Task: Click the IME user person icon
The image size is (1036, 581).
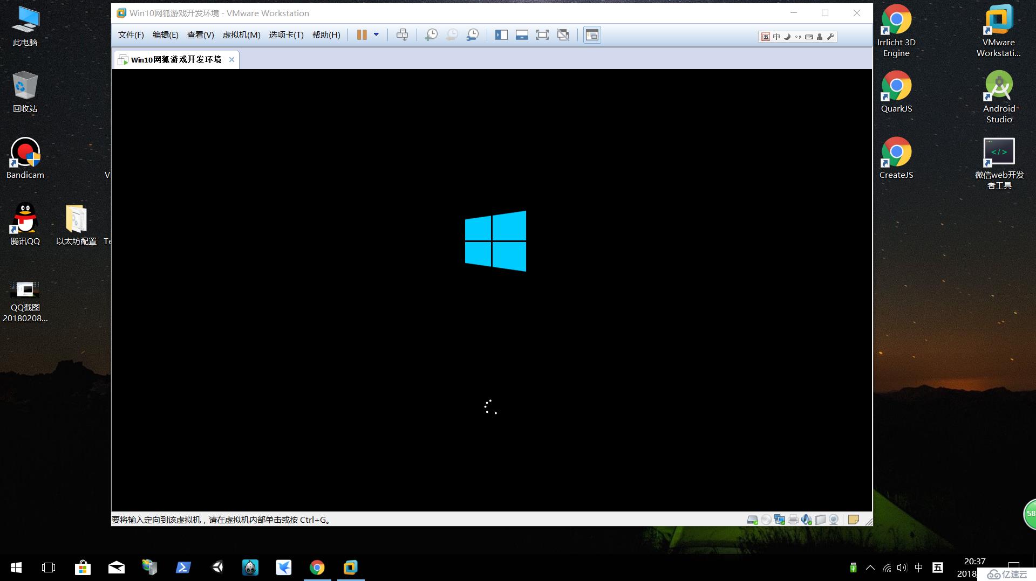Action: click(820, 37)
